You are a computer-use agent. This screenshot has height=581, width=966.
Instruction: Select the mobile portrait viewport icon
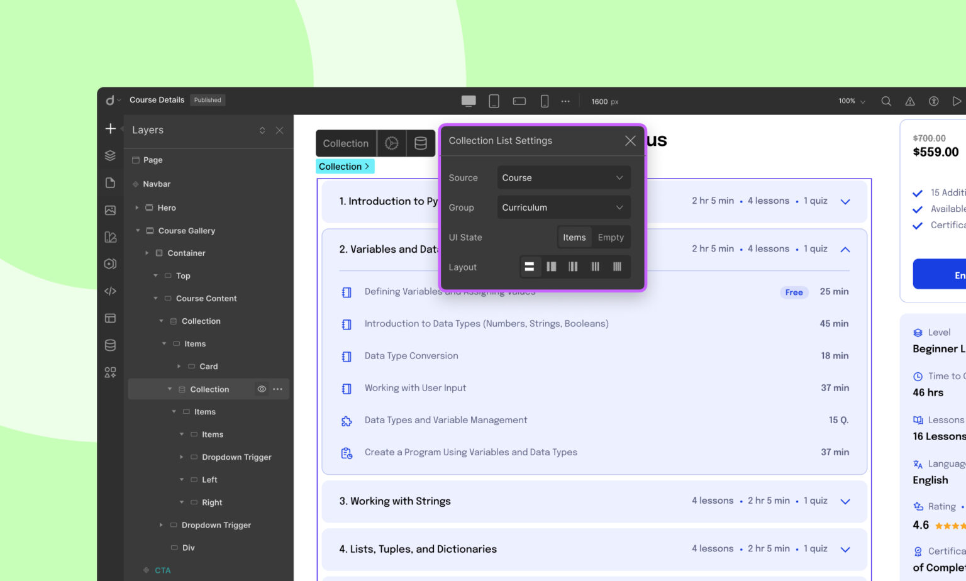tap(545, 101)
